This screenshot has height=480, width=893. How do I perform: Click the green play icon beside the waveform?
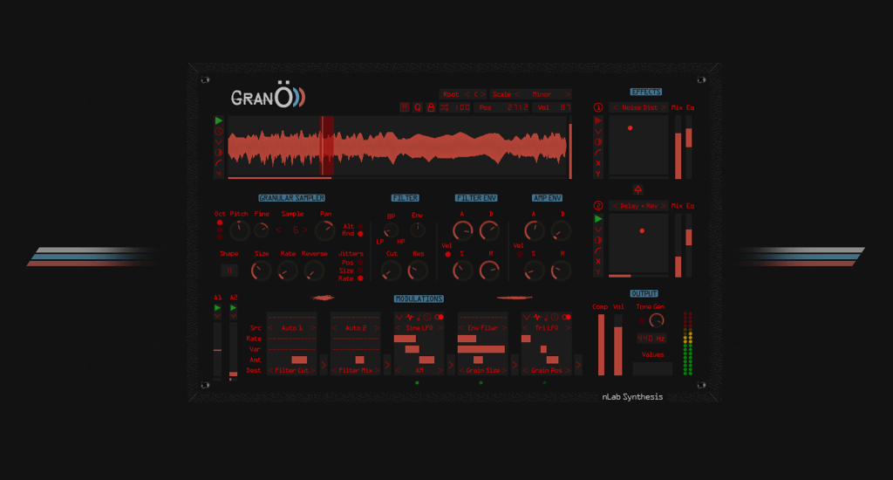pyautogui.click(x=219, y=120)
